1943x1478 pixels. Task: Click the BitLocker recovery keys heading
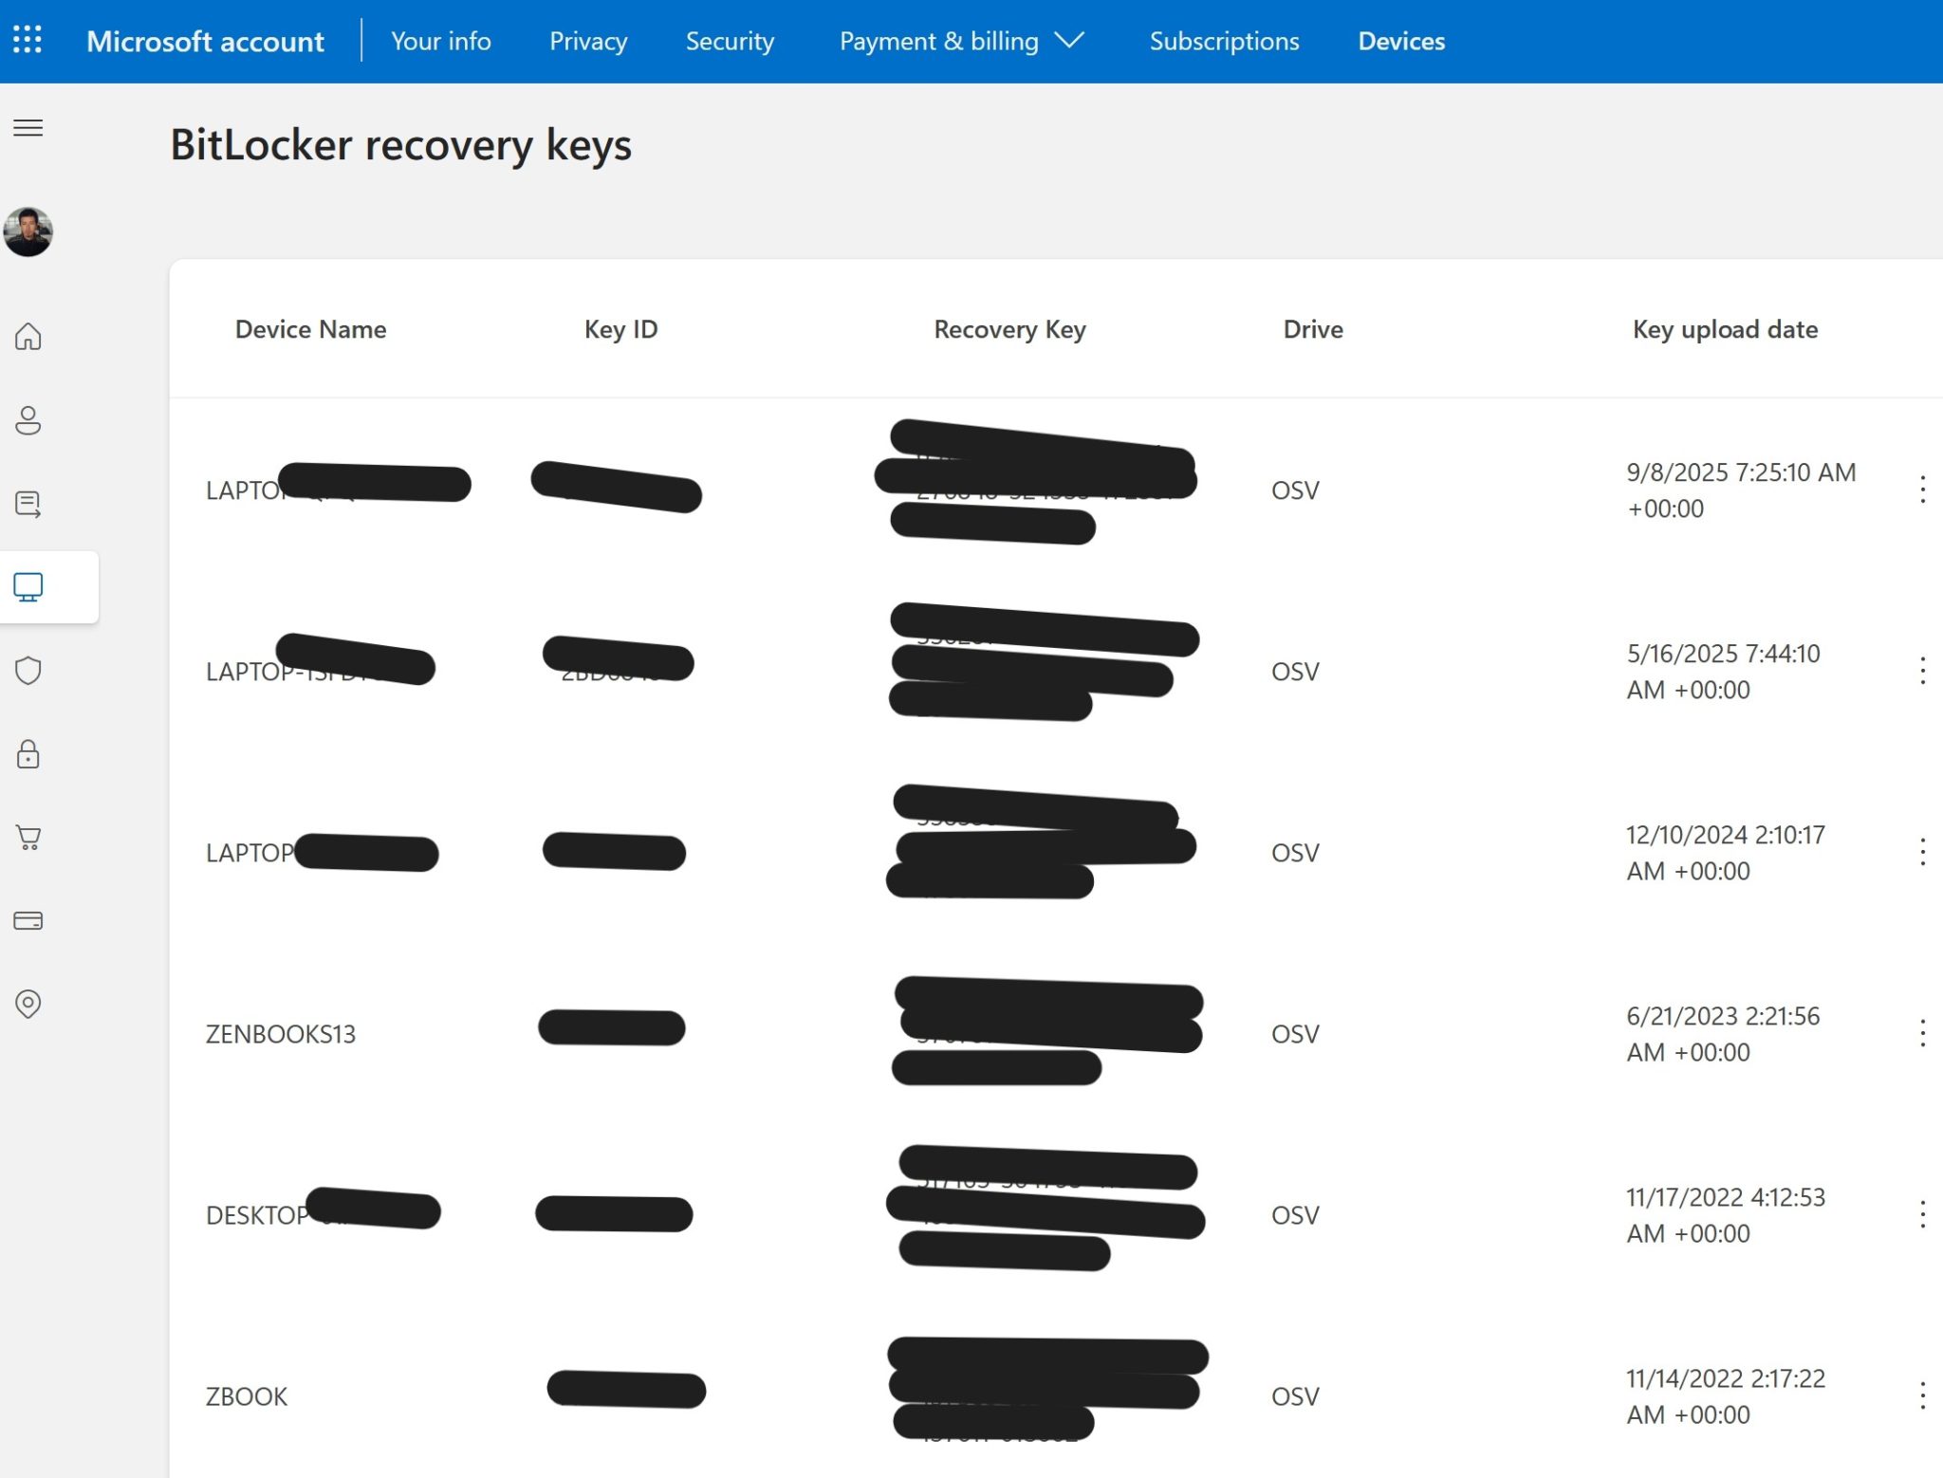click(x=400, y=145)
